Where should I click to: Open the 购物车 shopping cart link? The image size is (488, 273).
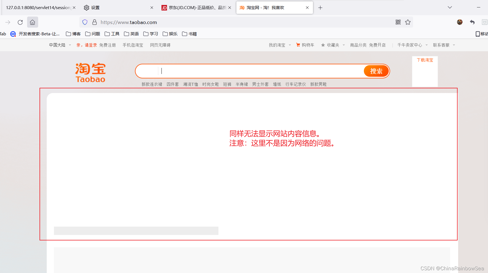coord(305,45)
